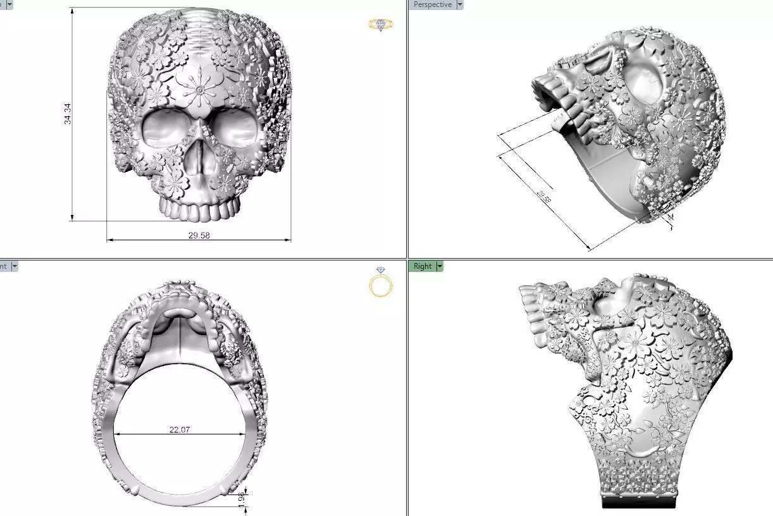Viewport: 773px width, 516px height.
Task: Select the 22.07 inner diameter dimension text
Action: [180, 429]
